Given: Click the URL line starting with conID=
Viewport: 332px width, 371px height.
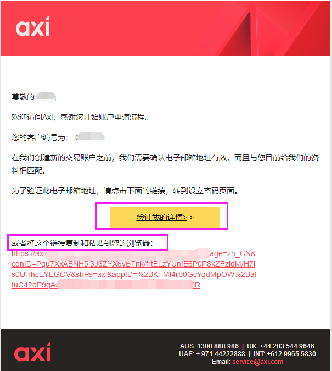Looking at the screenshot, I should [133, 264].
